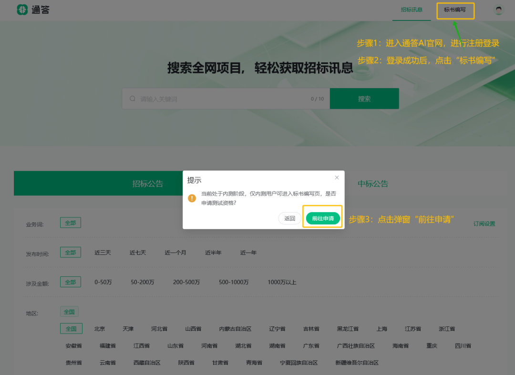Click the search magnifier icon
The width and height of the screenshot is (515, 375).
(x=133, y=99)
